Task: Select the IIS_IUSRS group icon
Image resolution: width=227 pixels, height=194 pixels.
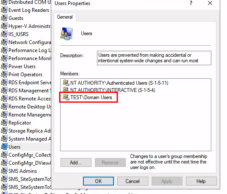Action: pyautogui.click(x=4, y=34)
